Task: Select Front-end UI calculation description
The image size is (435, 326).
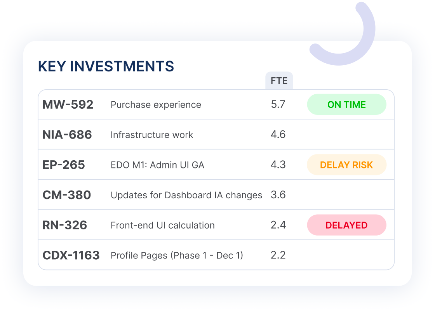Action: 163,225
